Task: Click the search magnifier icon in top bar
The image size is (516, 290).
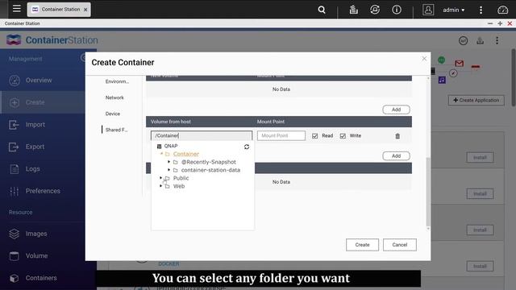Action: click(322, 10)
